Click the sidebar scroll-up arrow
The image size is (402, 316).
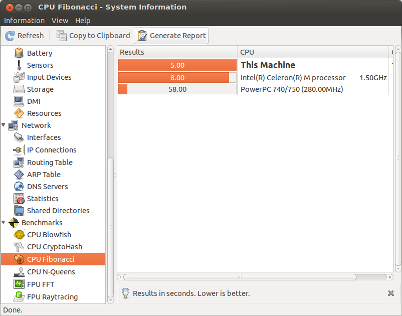coord(110,49)
